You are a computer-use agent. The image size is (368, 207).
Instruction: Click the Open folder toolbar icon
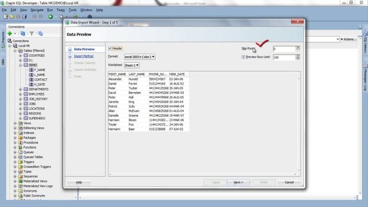(12, 17)
